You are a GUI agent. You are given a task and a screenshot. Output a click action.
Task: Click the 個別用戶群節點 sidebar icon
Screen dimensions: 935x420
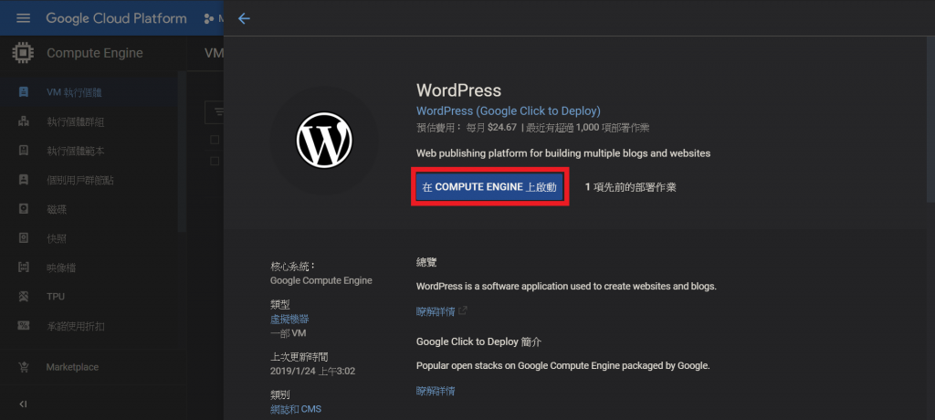pyautogui.click(x=23, y=180)
